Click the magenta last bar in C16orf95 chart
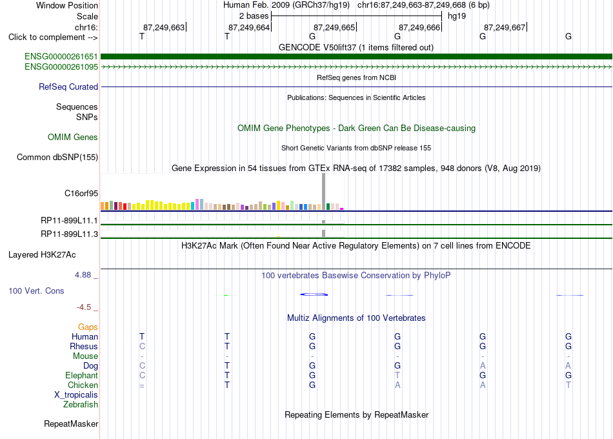 pos(342,209)
